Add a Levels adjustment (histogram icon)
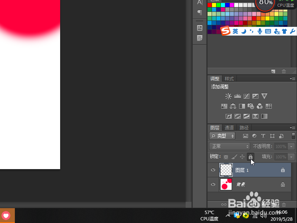Image resolution: width=297 pixels, height=223 pixels. pos(237,96)
